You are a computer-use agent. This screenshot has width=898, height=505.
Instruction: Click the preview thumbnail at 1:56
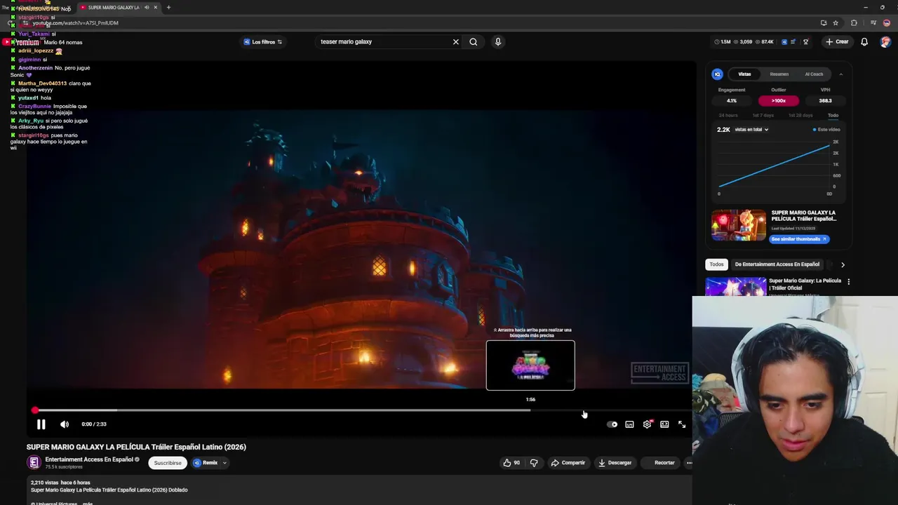[x=530, y=365]
